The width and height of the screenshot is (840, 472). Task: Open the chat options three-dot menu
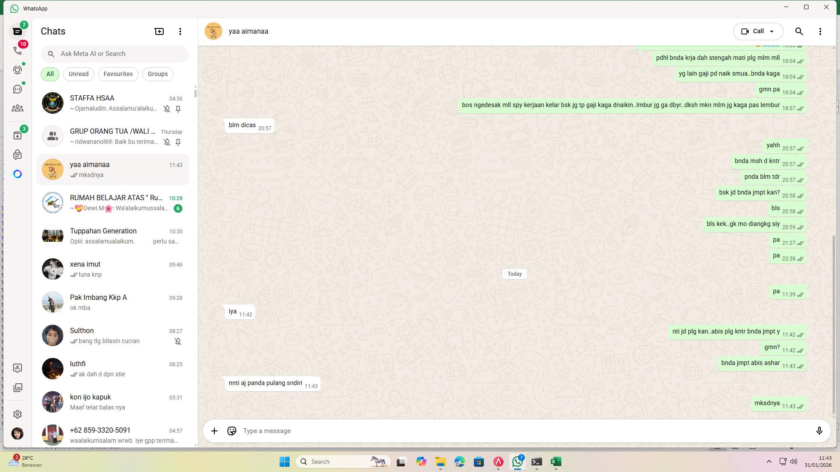click(x=821, y=31)
